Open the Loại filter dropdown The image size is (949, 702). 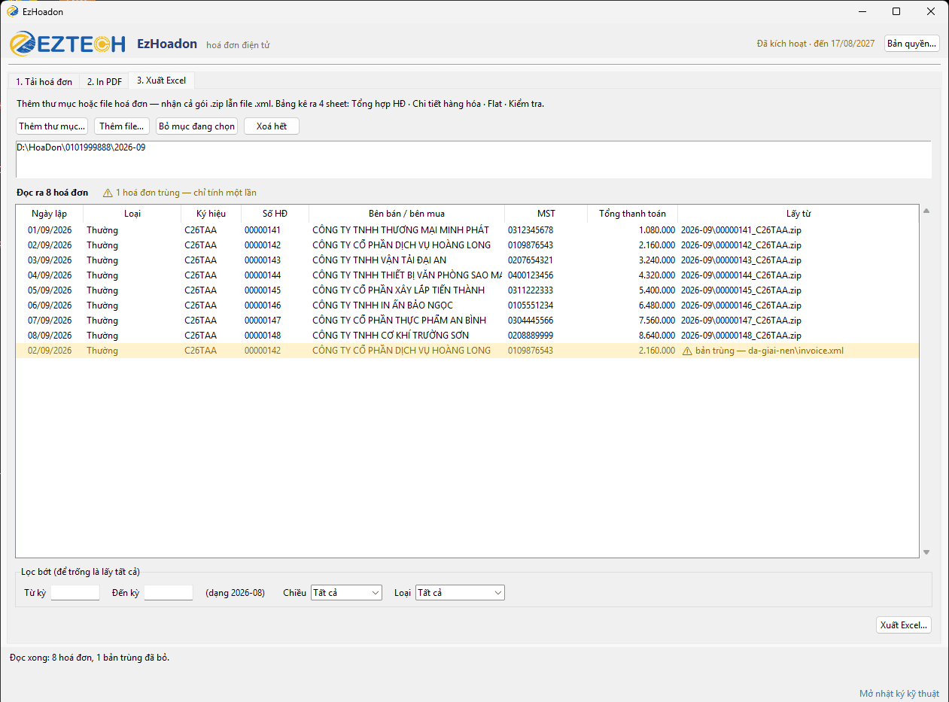pos(460,593)
